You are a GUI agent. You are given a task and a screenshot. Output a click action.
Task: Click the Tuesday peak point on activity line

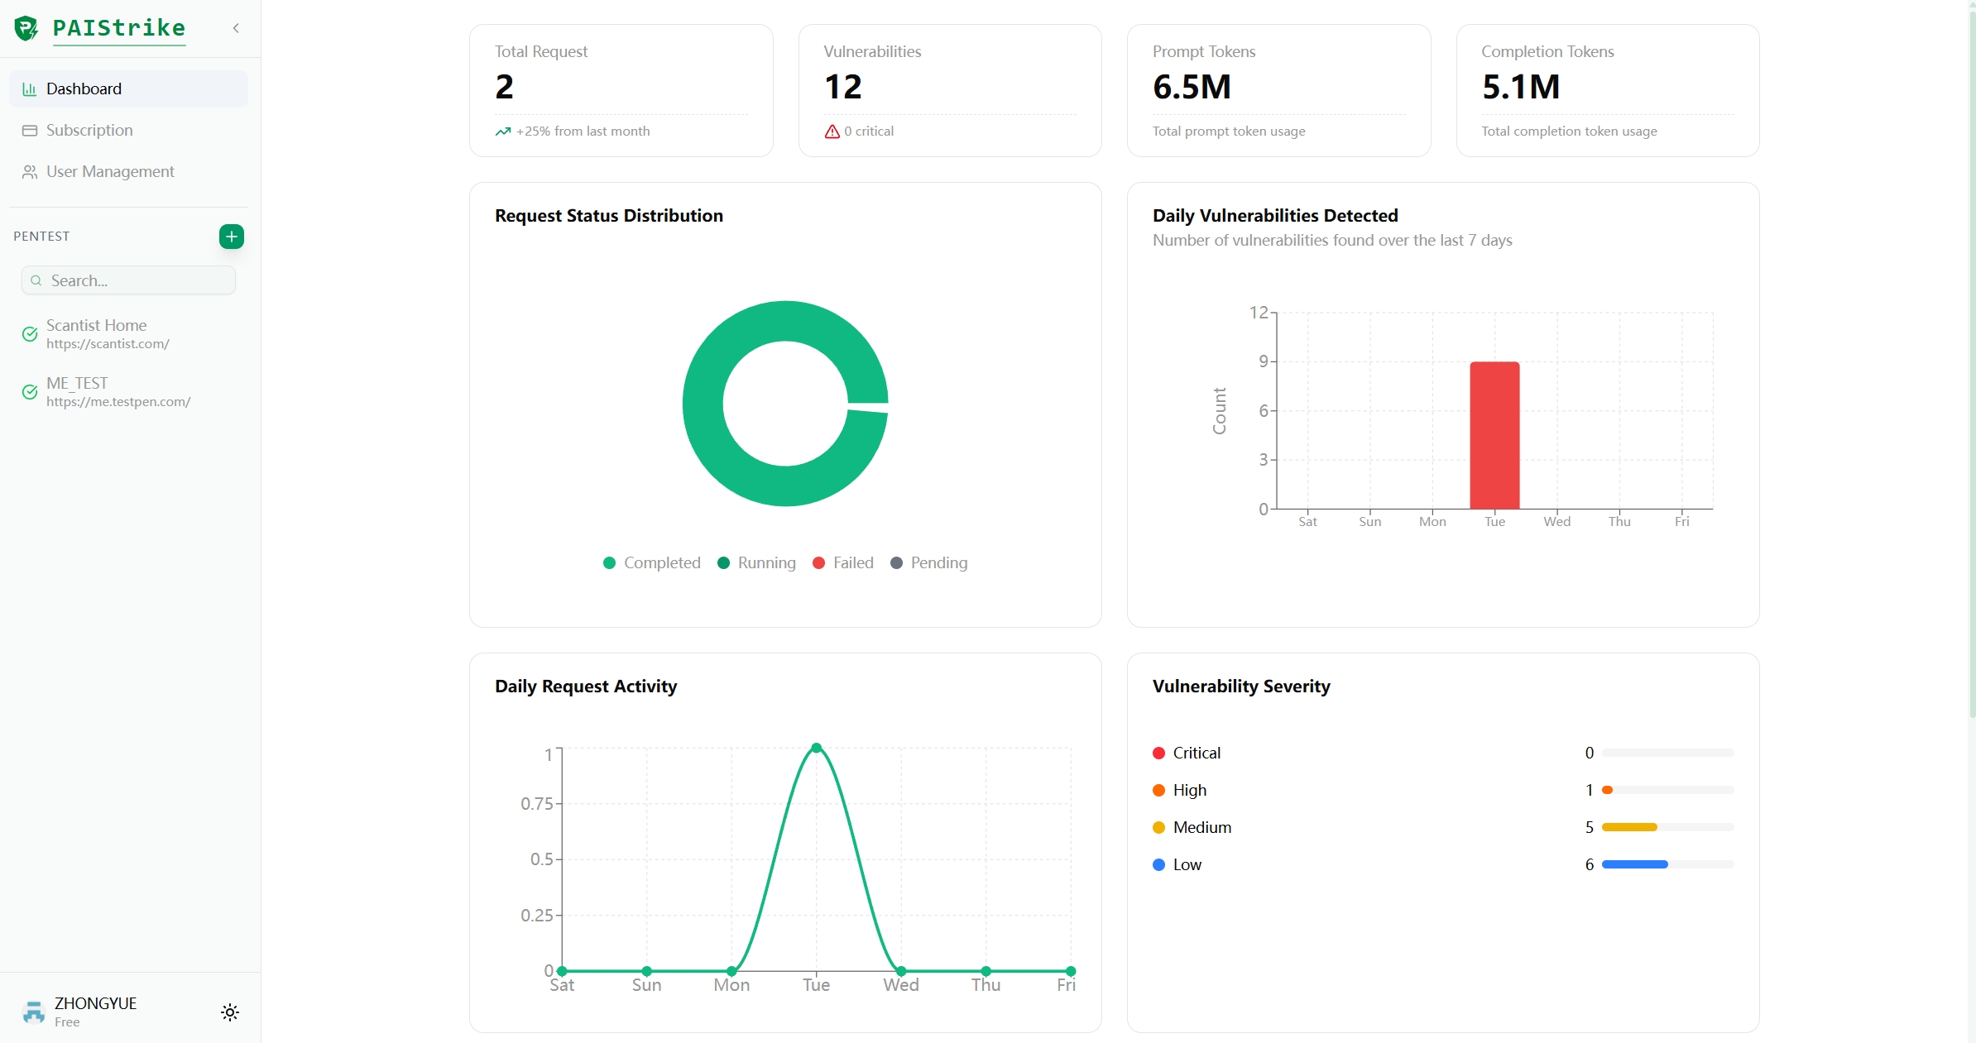816,748
